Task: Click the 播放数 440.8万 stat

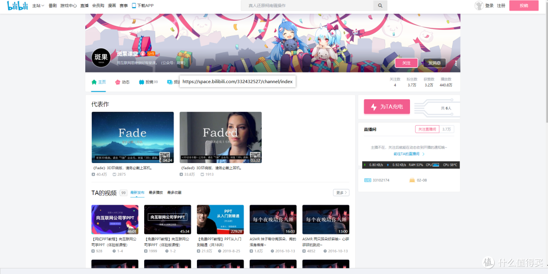Action: point(446,82)
